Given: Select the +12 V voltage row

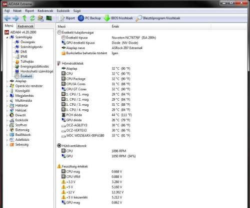Looking at the screenshot, I should click(x=92, y=192).
